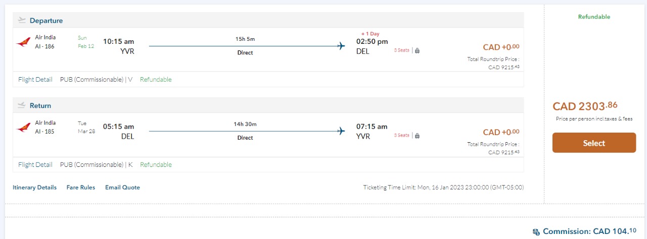The width and height of the screenshot is (647, 239).
Task: Click the Email Quote link
Action: pos(122,188)
